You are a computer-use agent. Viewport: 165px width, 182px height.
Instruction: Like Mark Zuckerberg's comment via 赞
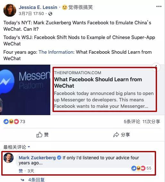pyautogui.click(x=21, y=171)
